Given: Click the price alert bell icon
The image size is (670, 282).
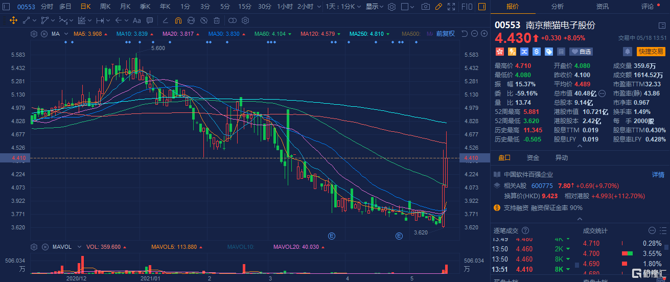Looking at the screenshot, I should [x=627, y=52].
